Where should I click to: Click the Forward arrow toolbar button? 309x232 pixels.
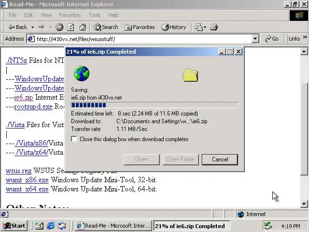tap(42, 27)
